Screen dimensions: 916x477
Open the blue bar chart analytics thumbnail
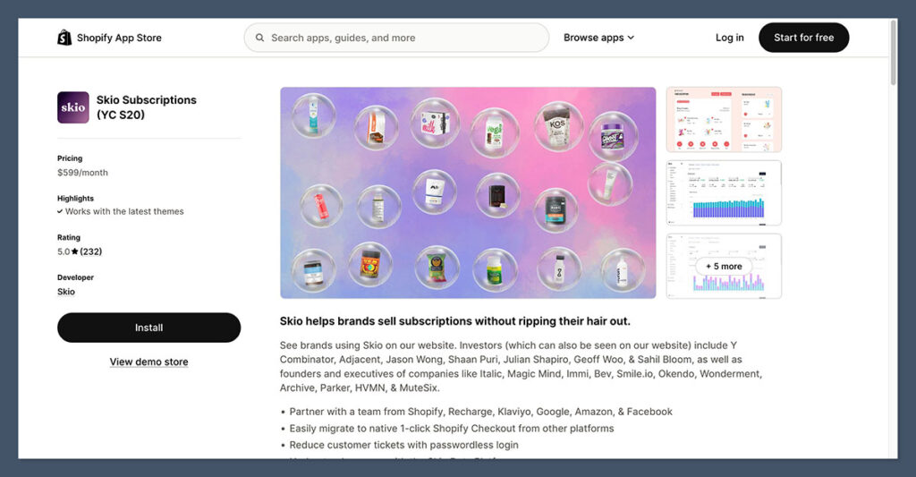[x=724, y=193]
